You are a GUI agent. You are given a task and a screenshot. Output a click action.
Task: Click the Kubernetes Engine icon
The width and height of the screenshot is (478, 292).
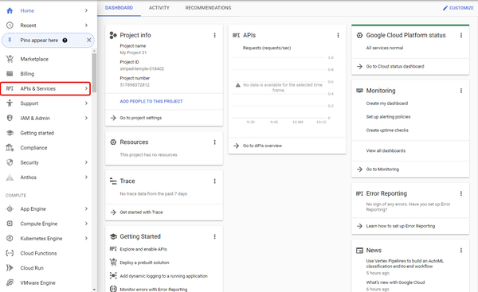tap(10, 238)
